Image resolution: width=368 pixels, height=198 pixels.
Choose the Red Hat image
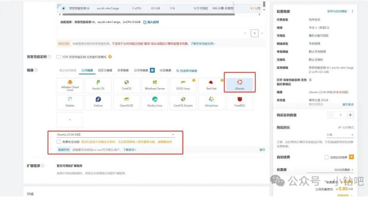(x=211, y=85)
